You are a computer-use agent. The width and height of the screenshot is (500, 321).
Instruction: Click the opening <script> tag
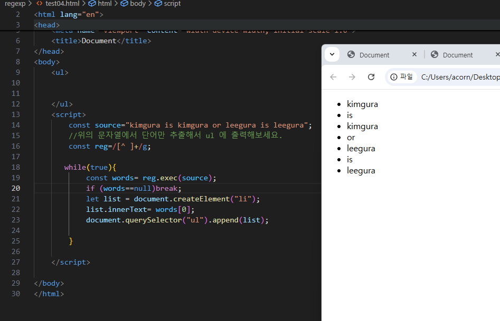point(69,115)
